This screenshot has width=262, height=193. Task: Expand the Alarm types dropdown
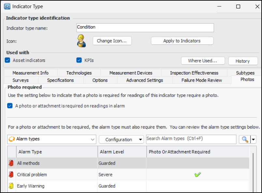92,139
